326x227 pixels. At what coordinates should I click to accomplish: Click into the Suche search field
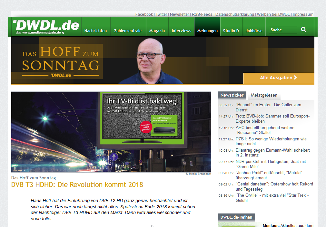[282, 30]
